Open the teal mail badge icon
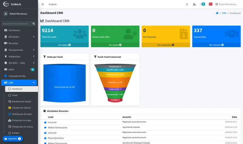This screenshot has height=144, width=243. coord(203,4)
